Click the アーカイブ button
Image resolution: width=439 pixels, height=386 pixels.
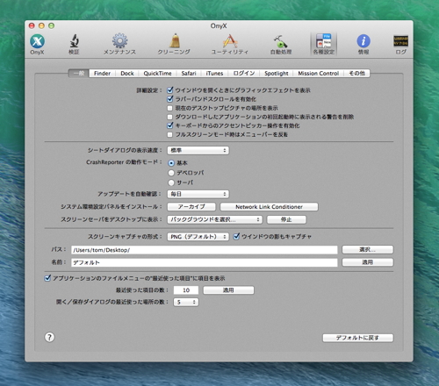[x=191, y=207]
